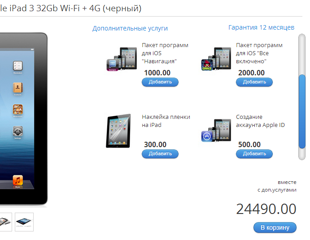This screenshot has height=240, width=310.
Task: Select the black iPad front view thumbnail
Action: pyautogui.click(x=24, y=222)
